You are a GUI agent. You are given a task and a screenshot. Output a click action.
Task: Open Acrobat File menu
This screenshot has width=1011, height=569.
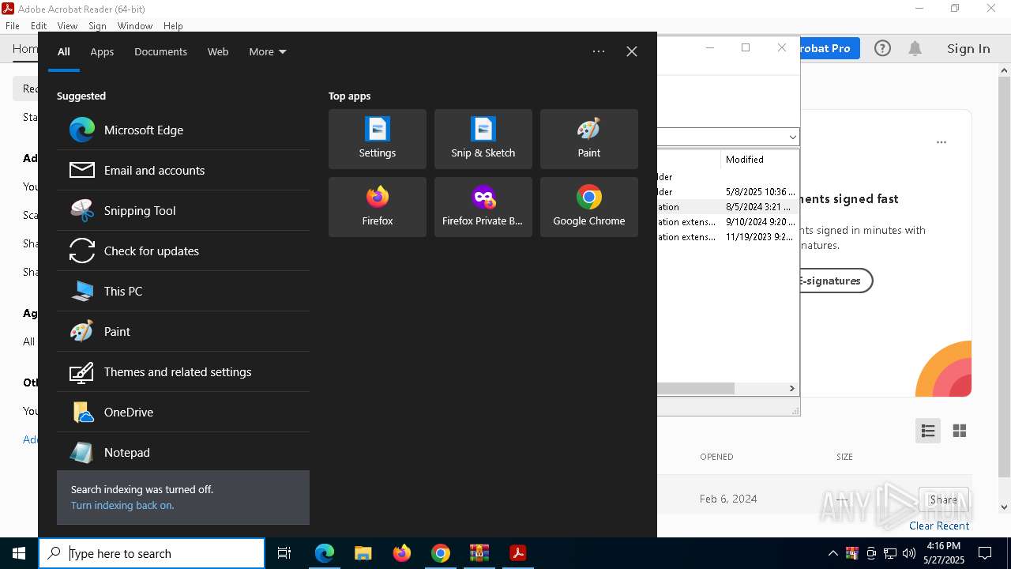coord(13,26)
